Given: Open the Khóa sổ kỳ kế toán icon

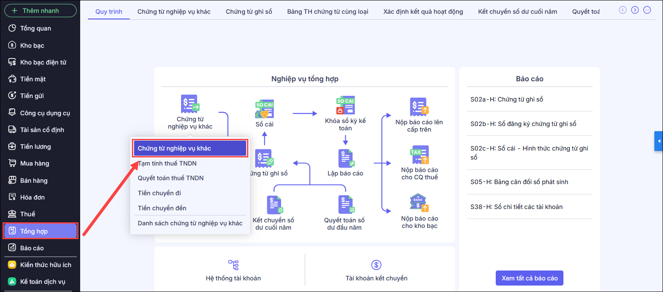Looking at the screenshot, I should tap(345, 106).
